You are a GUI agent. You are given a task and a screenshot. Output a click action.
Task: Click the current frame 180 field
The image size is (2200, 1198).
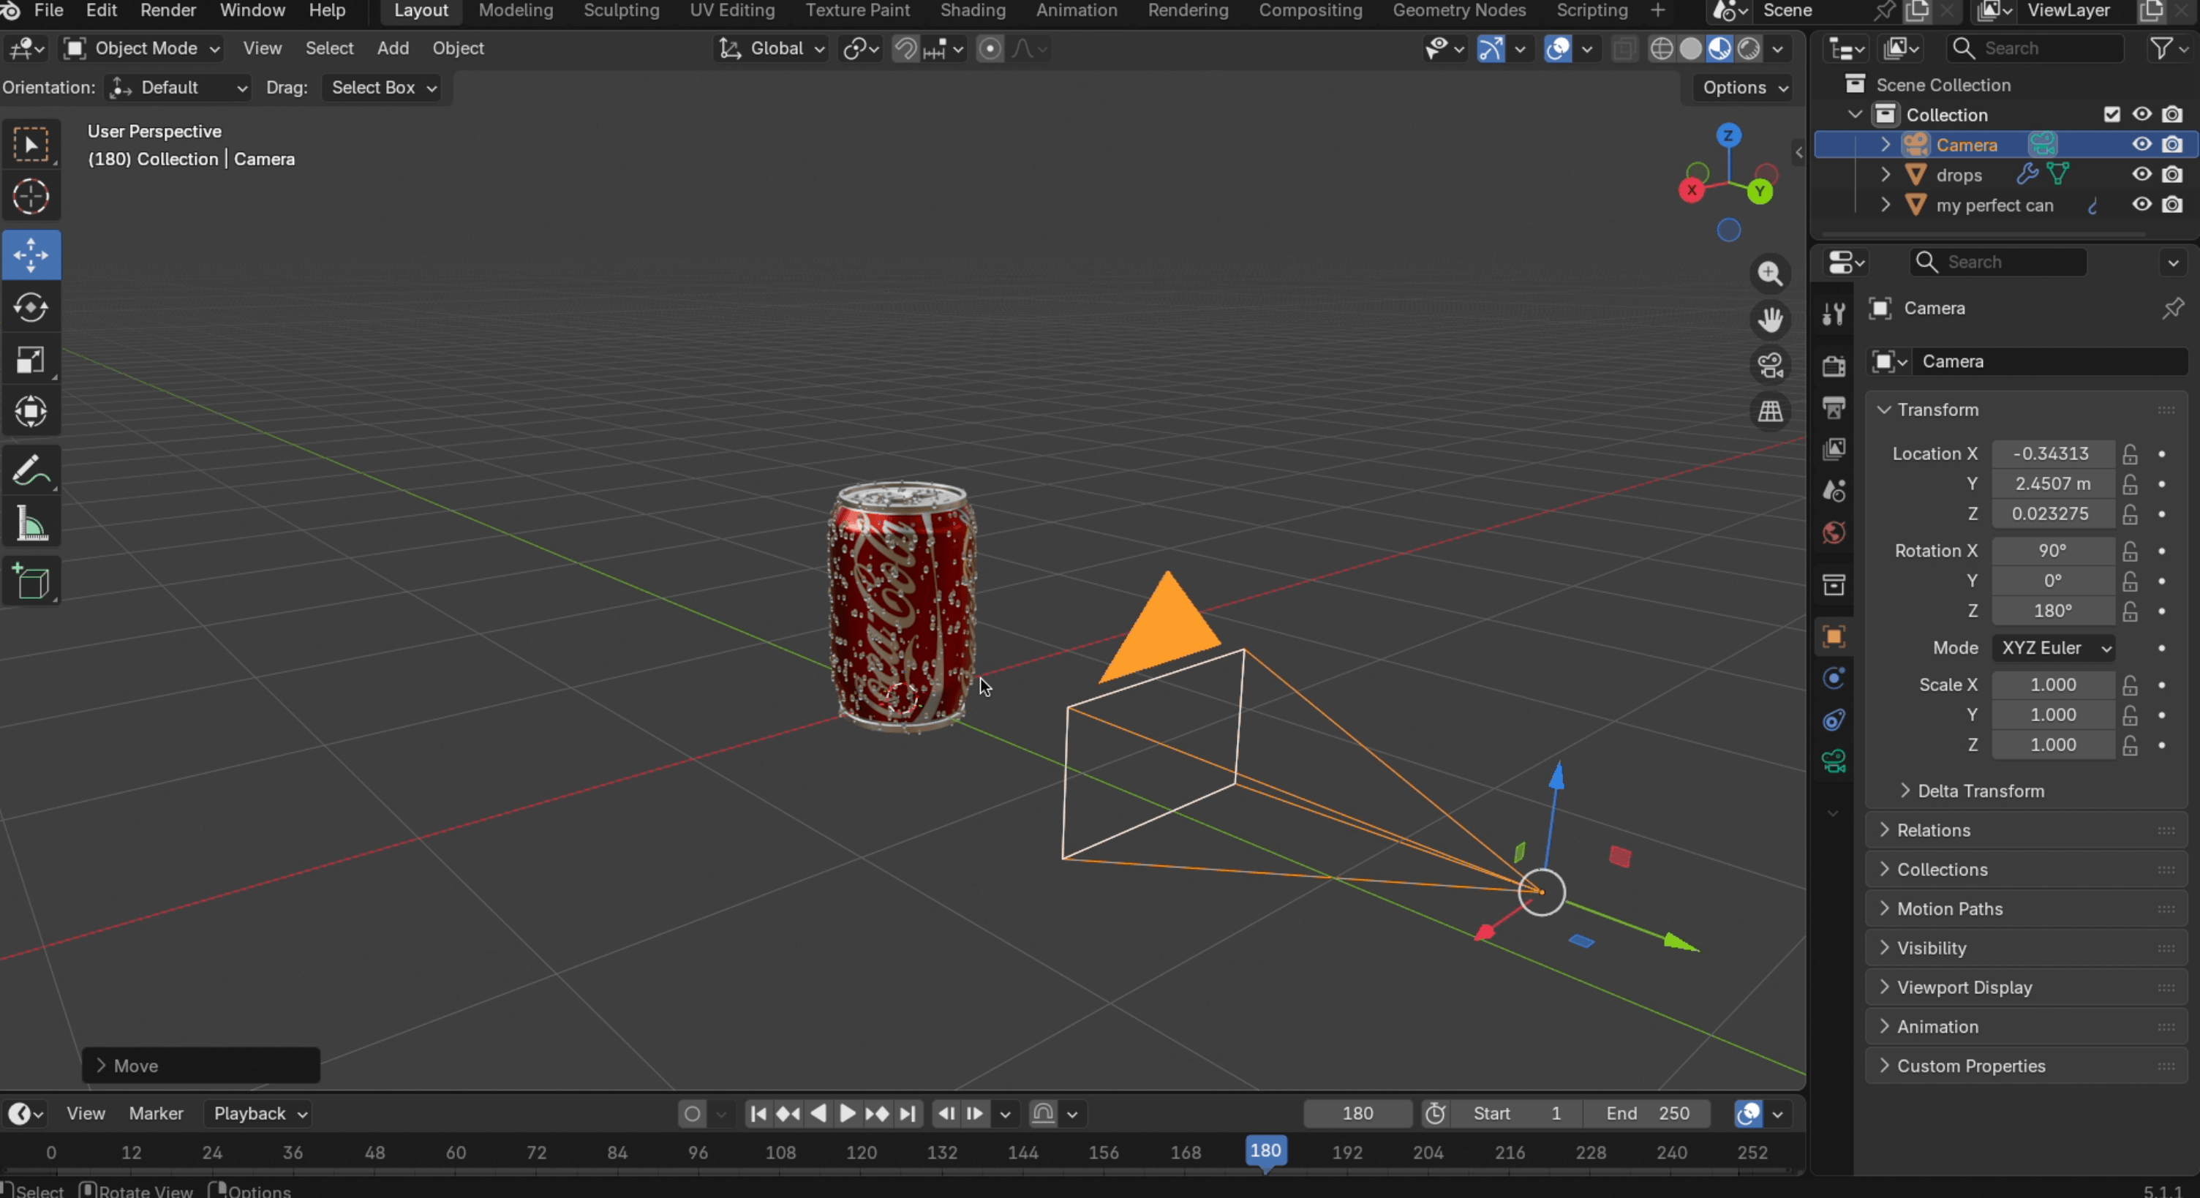point(1357,1113)
